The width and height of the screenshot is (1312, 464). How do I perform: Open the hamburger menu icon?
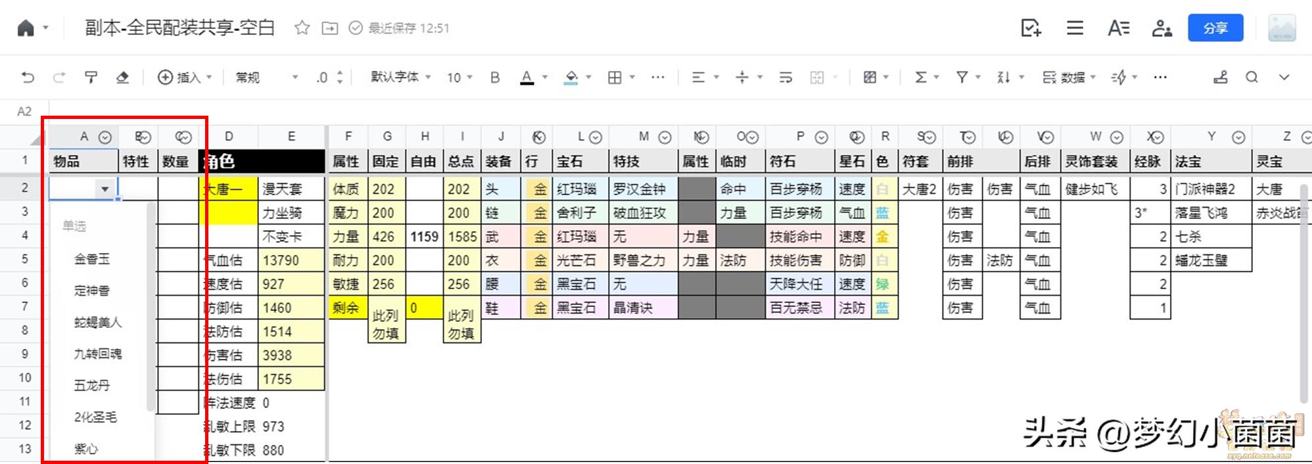[x=1075, y=28]
